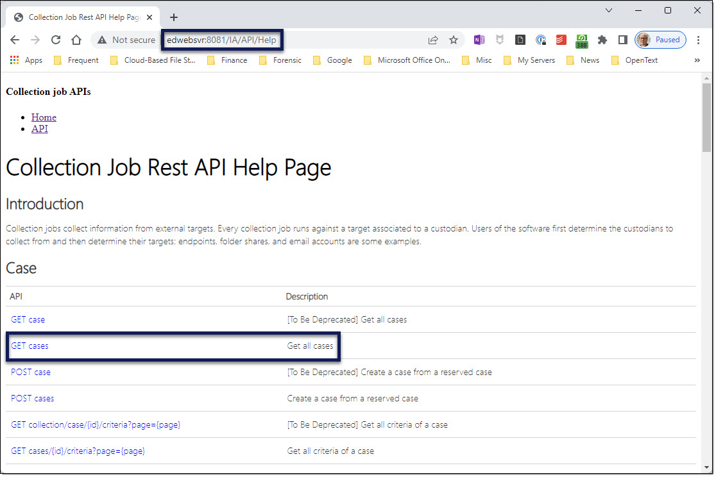Click the 'Get all cases' description text
716x477 pixels.
click(x=310, y=346)
